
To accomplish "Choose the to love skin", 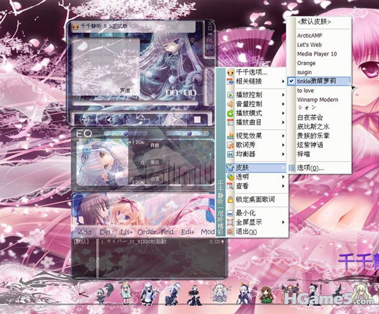I will (x=306, y=91).
